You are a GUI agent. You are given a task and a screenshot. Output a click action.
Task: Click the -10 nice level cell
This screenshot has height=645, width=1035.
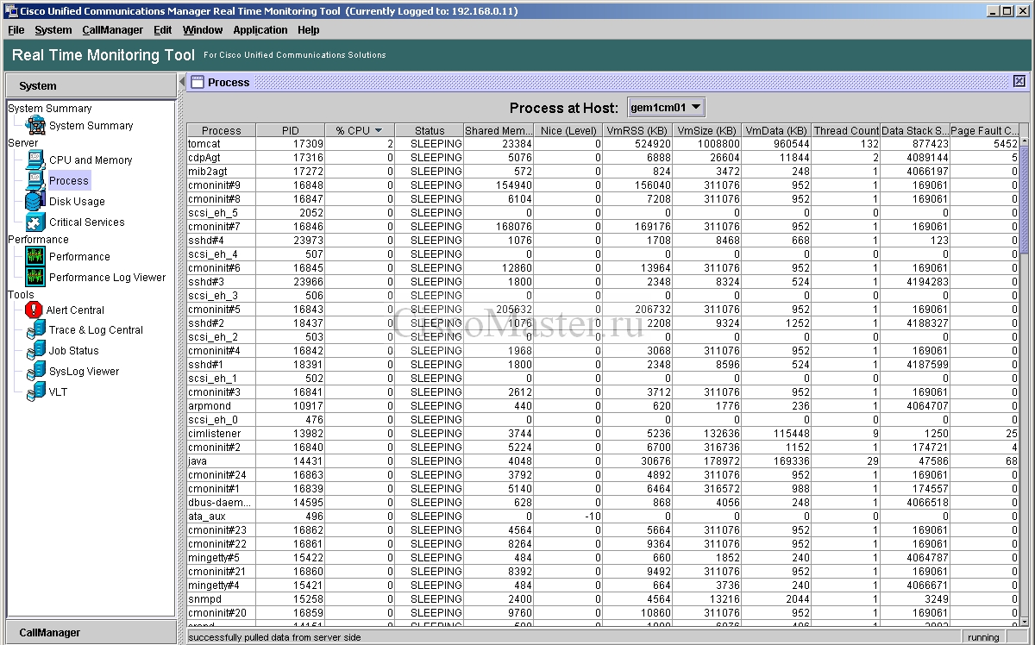[591, 517]
